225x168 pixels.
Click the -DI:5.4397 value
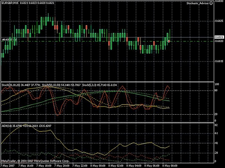pyautogui.click(x=45, y=126)
